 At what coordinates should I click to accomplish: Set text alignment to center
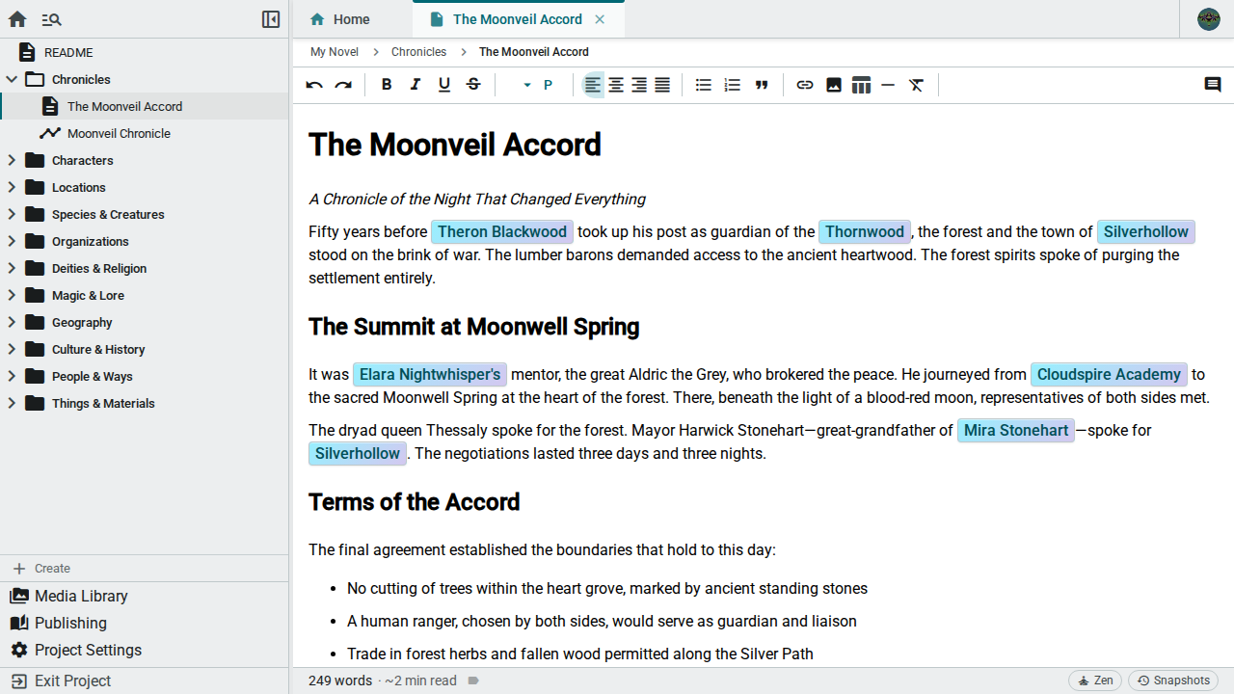tap(616, 85)
